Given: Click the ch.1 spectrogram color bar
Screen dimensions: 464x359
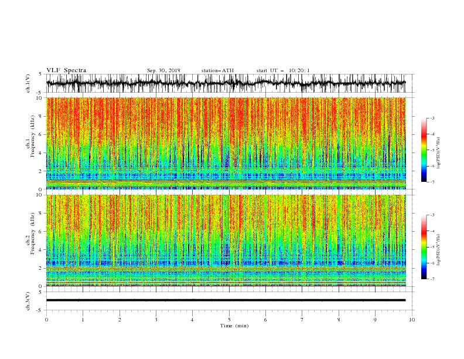Looking at the screenshot, I should click(424, 150).
